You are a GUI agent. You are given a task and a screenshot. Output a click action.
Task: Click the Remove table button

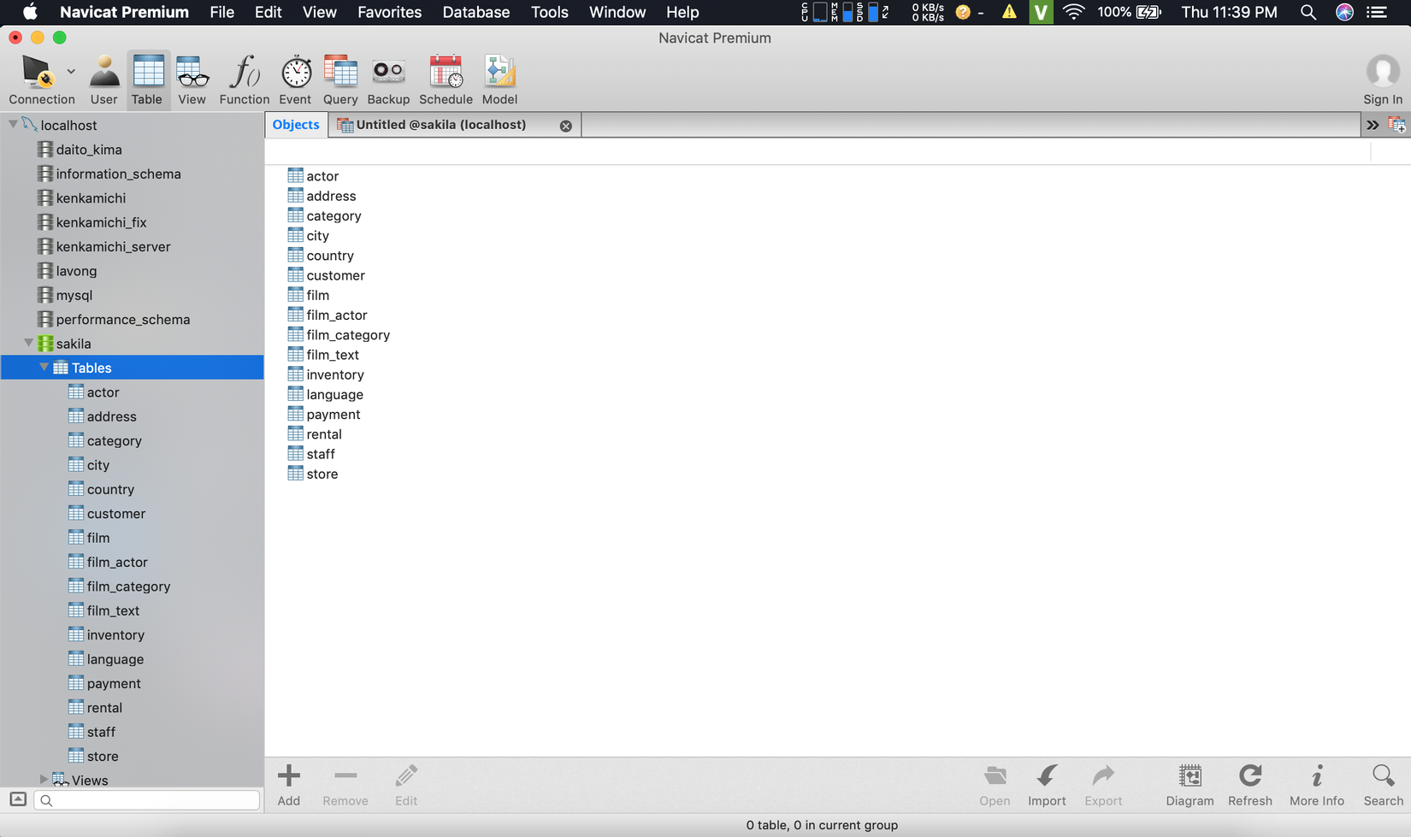pos(345,785)
